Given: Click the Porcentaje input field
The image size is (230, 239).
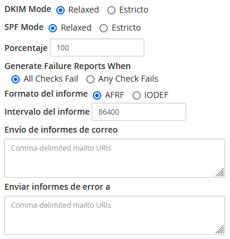Looking at the screenshot, I should tap(97, 47).
